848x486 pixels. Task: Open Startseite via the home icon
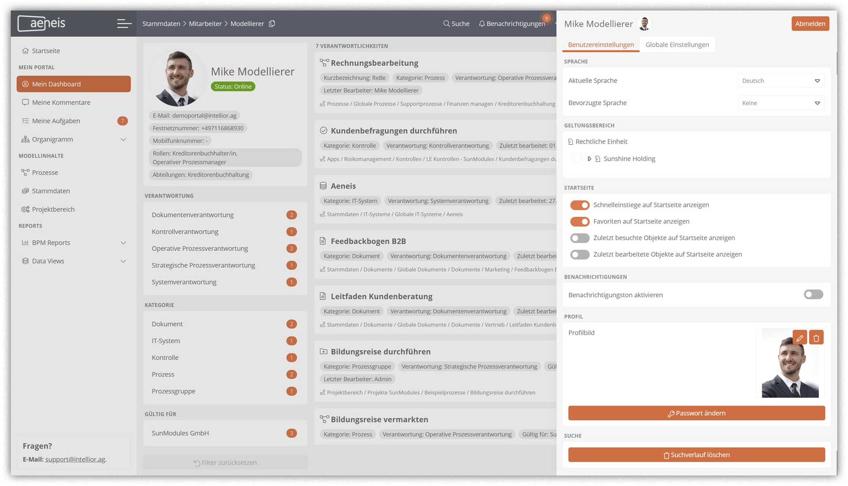(26, 51)
